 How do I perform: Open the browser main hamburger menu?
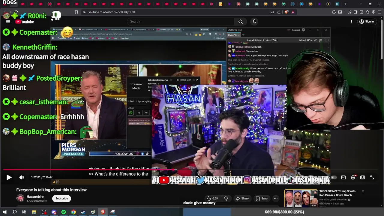[x=379, y=12]
